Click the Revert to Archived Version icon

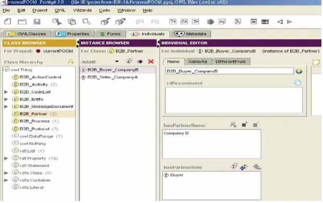(120, 21)
